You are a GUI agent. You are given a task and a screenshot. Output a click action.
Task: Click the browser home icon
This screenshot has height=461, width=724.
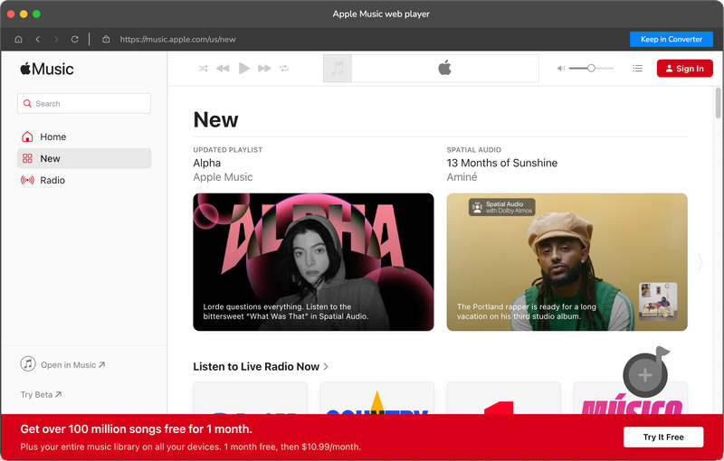(18, 39)
